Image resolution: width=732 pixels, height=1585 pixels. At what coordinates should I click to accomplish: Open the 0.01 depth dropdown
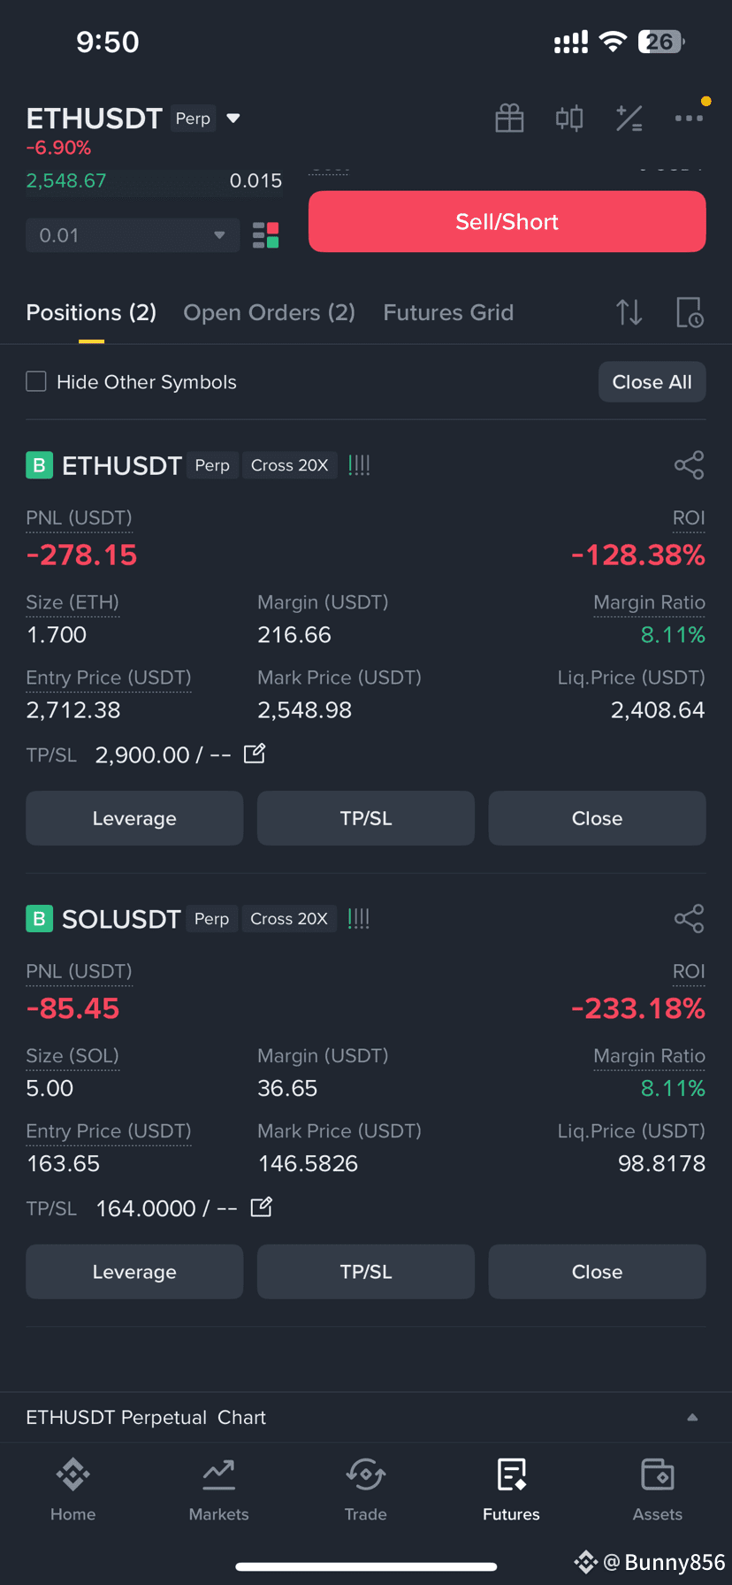pos(133,235)
